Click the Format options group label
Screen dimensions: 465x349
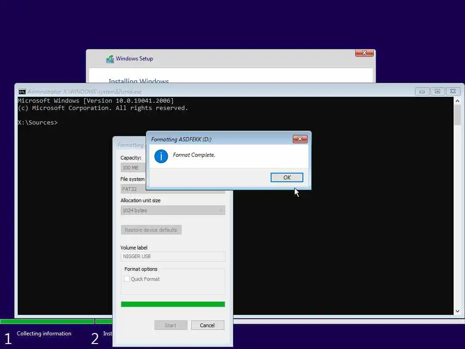coord(141,269)
